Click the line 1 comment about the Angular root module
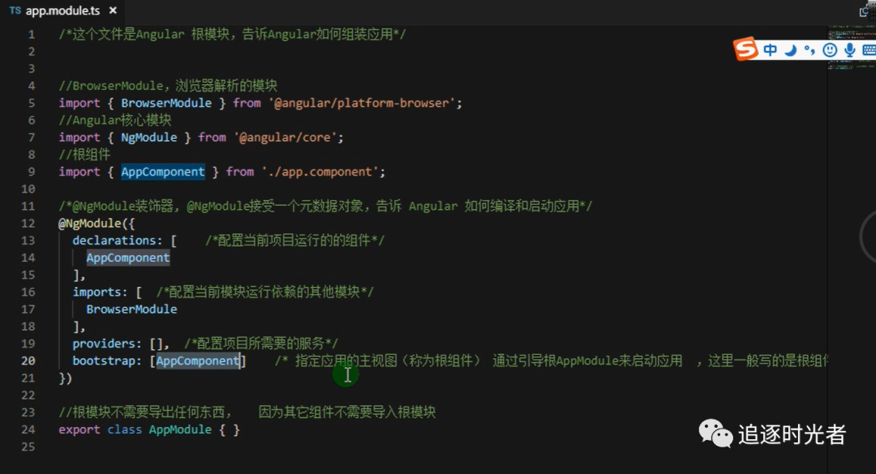 click(x=233, y=35)
